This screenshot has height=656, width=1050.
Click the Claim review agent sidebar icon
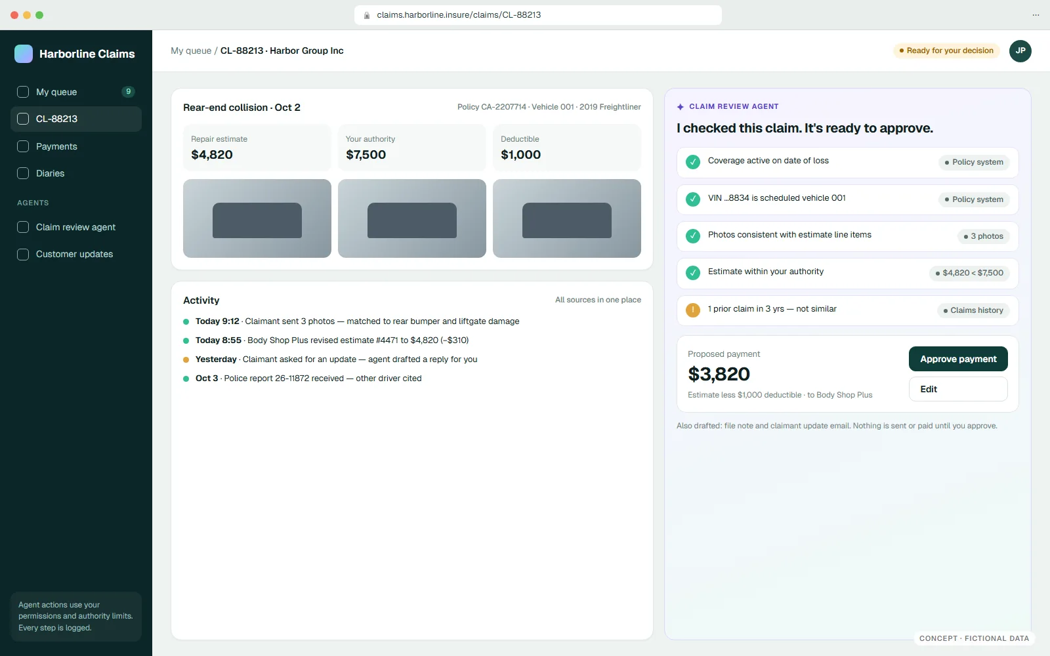(23, 227)
